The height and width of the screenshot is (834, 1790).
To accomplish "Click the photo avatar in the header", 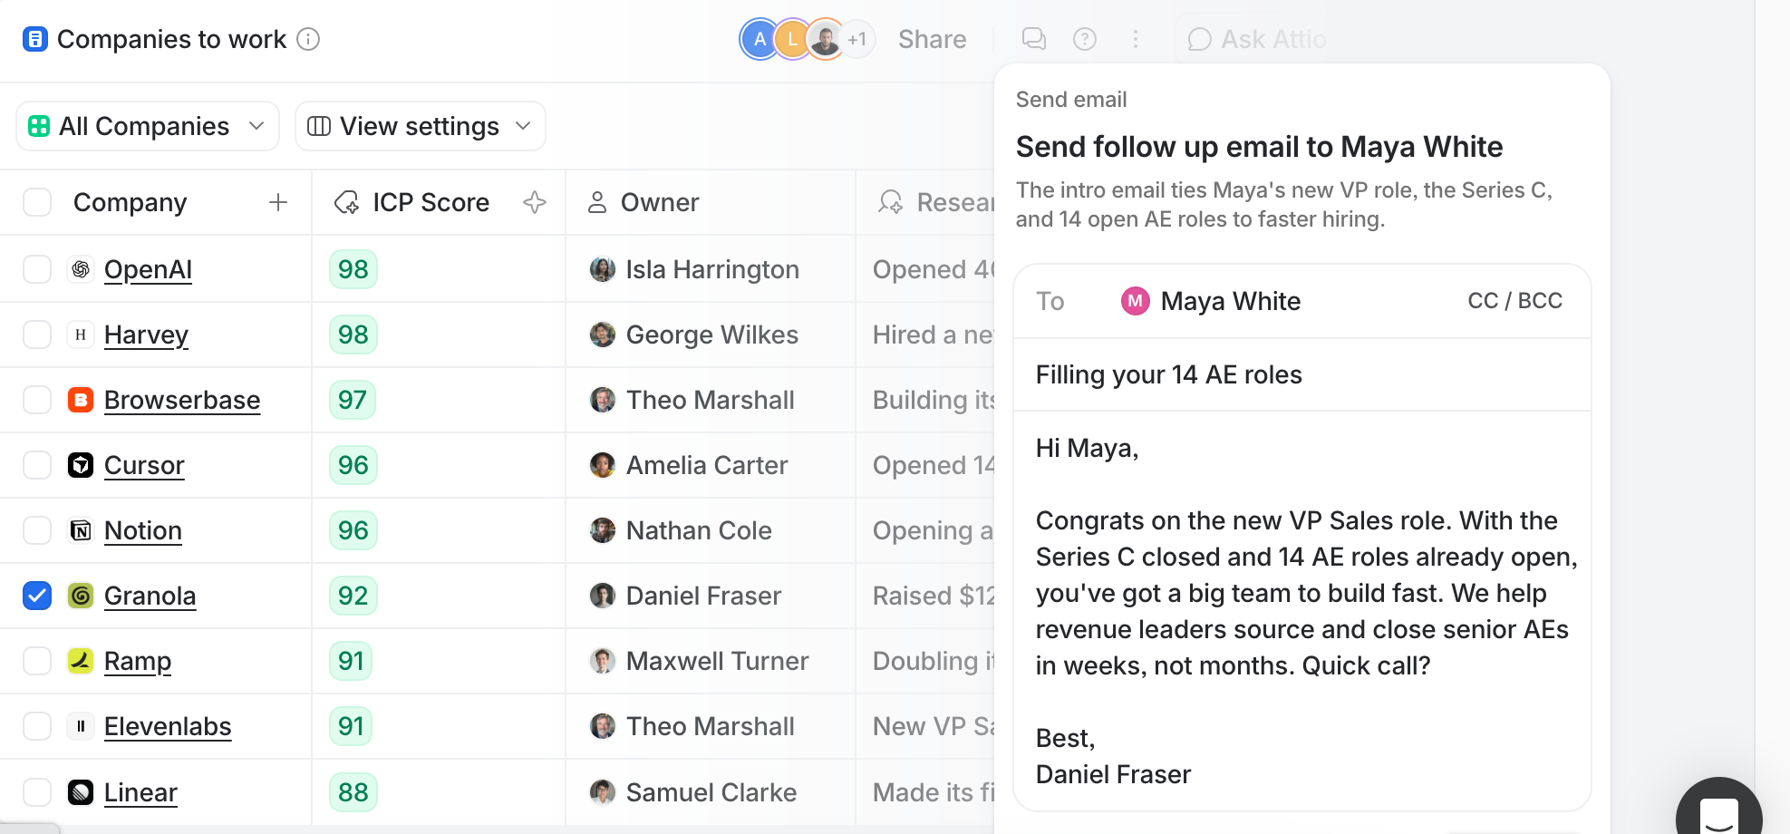I will (x=825, y=39).
